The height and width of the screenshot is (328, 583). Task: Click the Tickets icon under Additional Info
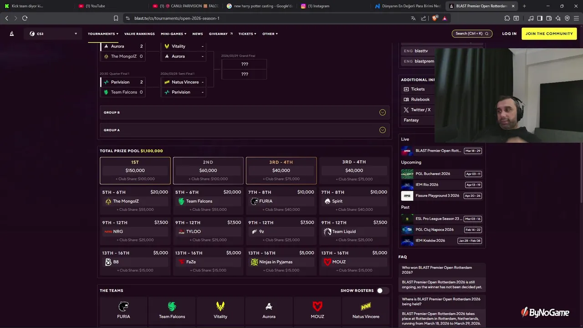(406, 89)
